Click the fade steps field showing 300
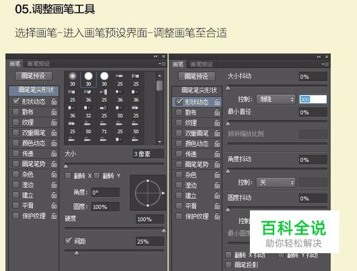357x271 pixels. pyautogui.click(x=313, y=99)
